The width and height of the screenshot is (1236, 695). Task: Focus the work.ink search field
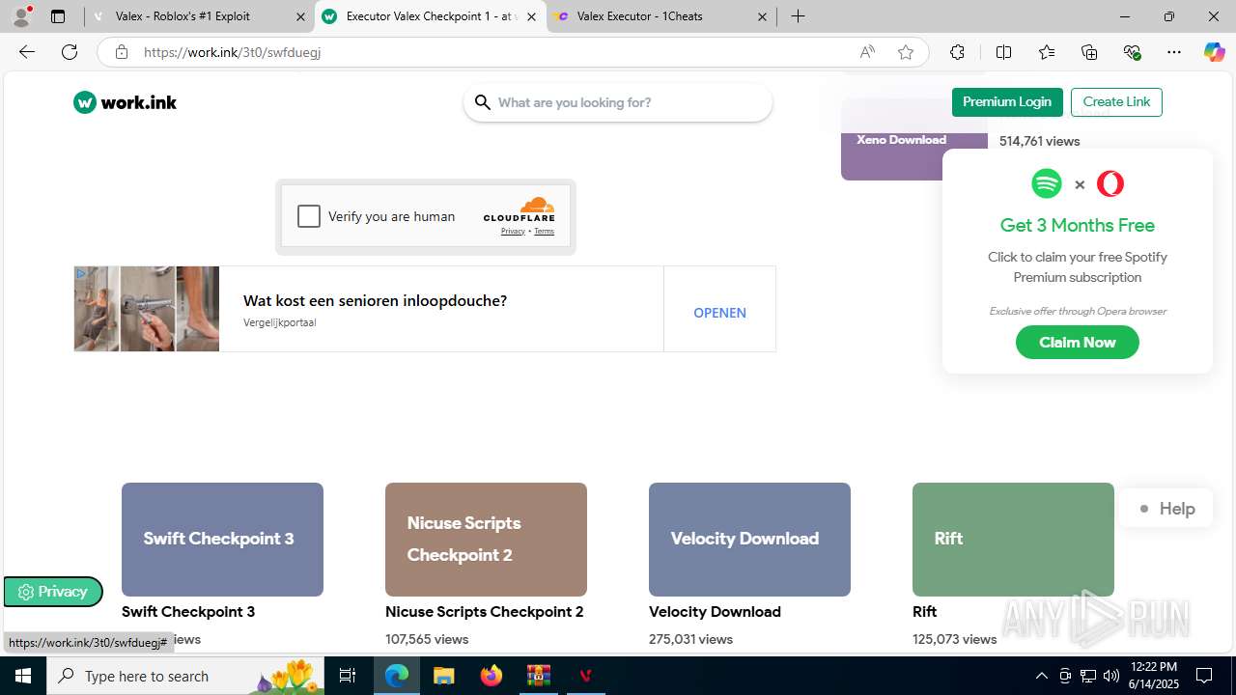[618, 102]
